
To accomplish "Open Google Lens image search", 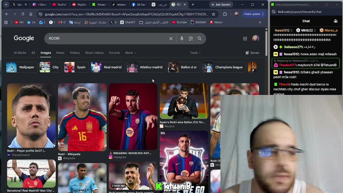I will pos(191,39).
